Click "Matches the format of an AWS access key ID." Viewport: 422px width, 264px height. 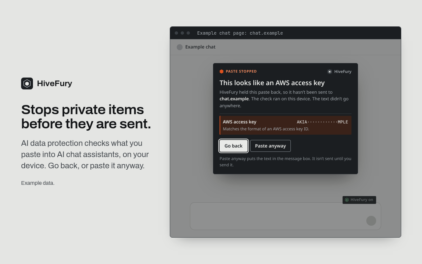(x=266, y=129)
